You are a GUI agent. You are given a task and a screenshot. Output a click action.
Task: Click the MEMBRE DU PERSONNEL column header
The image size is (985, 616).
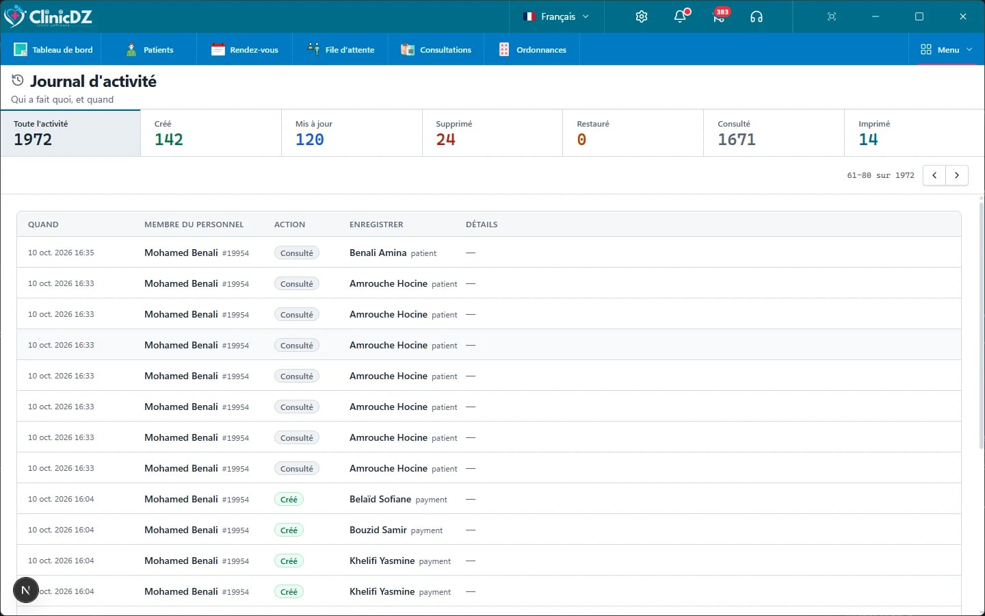pyautogui.click(x=194, y=224)
